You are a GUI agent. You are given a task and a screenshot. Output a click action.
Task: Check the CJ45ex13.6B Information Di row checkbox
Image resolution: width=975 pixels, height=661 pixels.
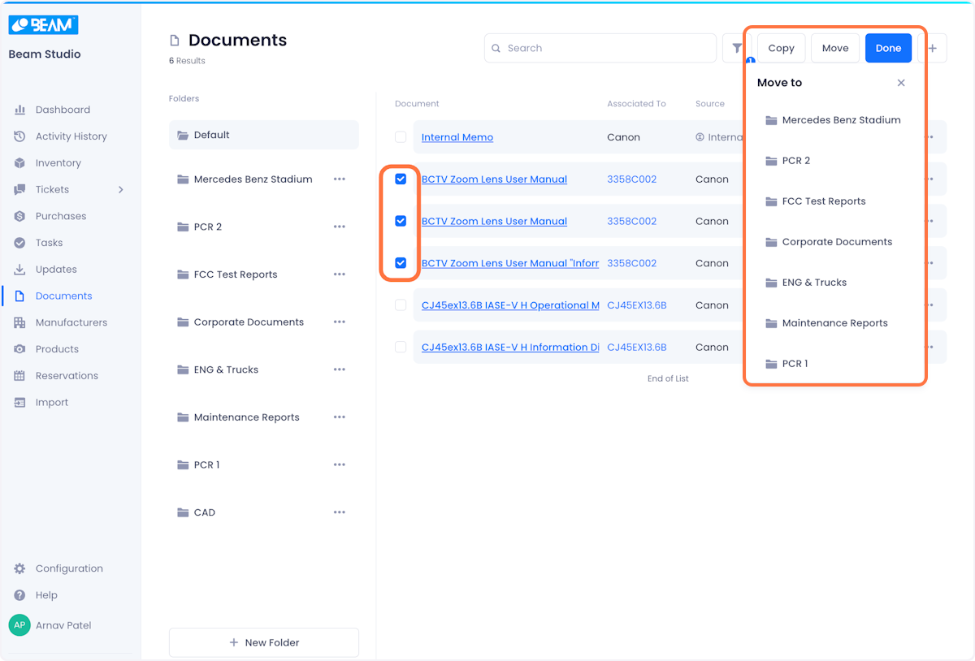[x=401, y=347]
